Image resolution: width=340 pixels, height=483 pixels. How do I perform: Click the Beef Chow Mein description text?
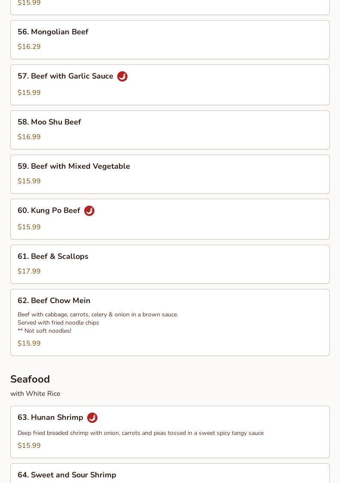click(98, 322)
